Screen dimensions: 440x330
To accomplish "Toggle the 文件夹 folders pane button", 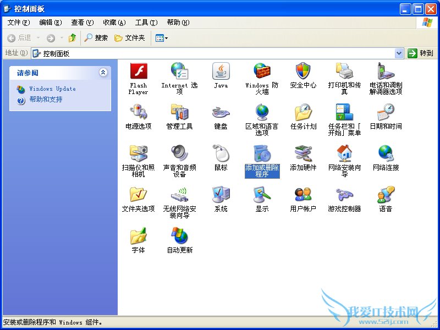I will (x=130, y=38).
